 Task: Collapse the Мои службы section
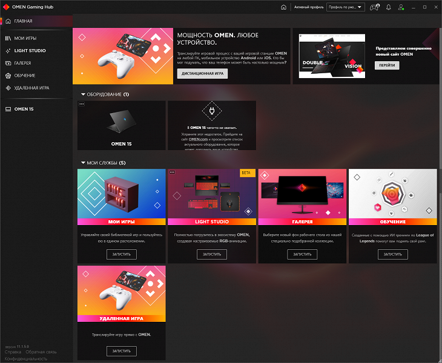83,163
